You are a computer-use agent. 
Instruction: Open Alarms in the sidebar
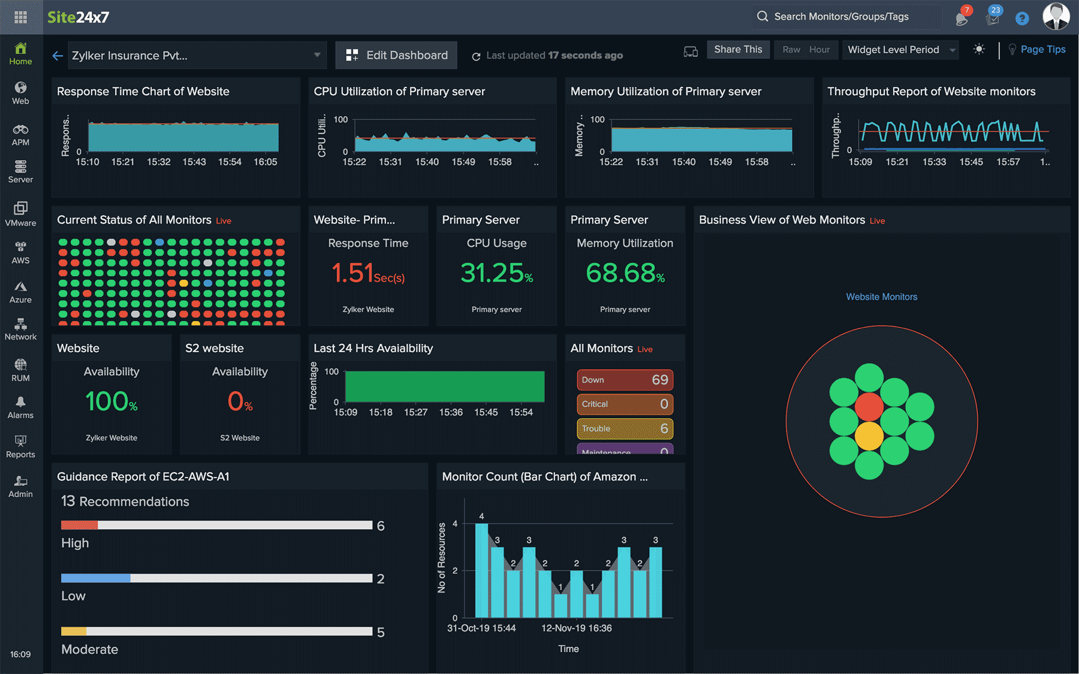[x=20, y=407]
